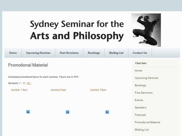This screenshot has width=182, height=136.
Task: Select Events in the sidebar
Action: pyautogui.click(x=139, y=100)
